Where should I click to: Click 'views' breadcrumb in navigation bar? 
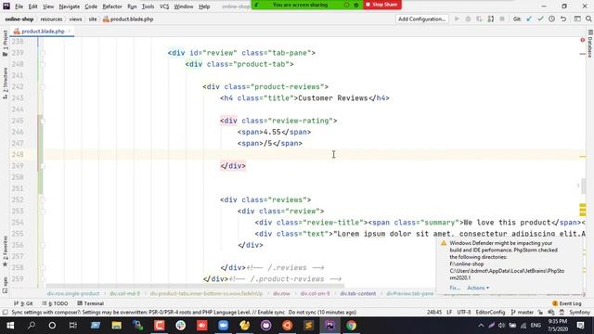[x=75, y=19]
